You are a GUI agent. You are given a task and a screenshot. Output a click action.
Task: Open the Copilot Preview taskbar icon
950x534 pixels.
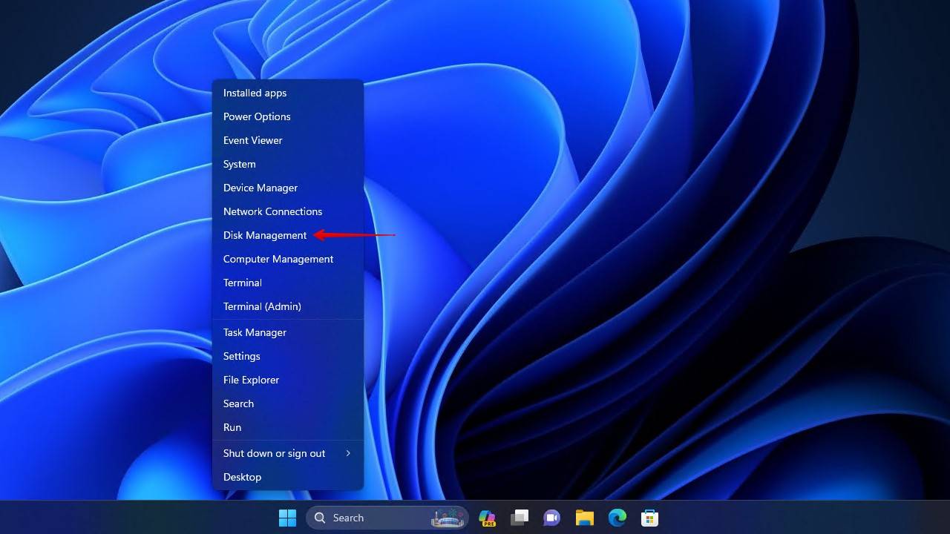coord(487,518)
